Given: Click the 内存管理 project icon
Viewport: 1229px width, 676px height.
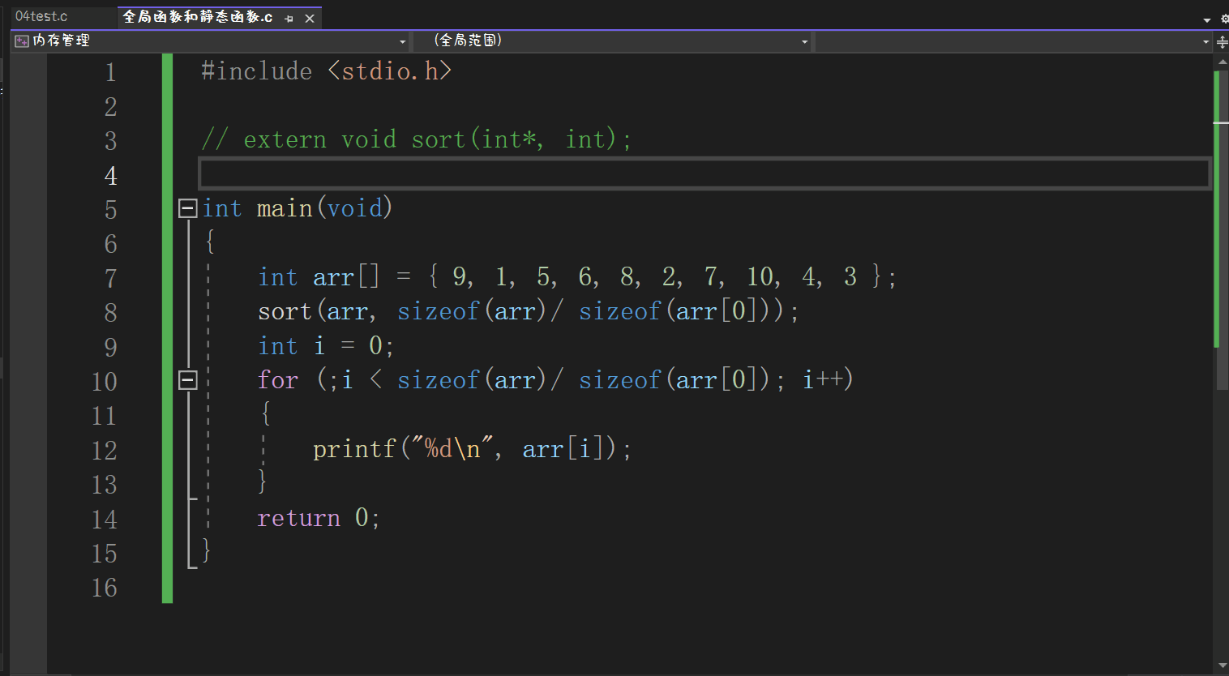Looking at the screenshot, I should point(22,41).
